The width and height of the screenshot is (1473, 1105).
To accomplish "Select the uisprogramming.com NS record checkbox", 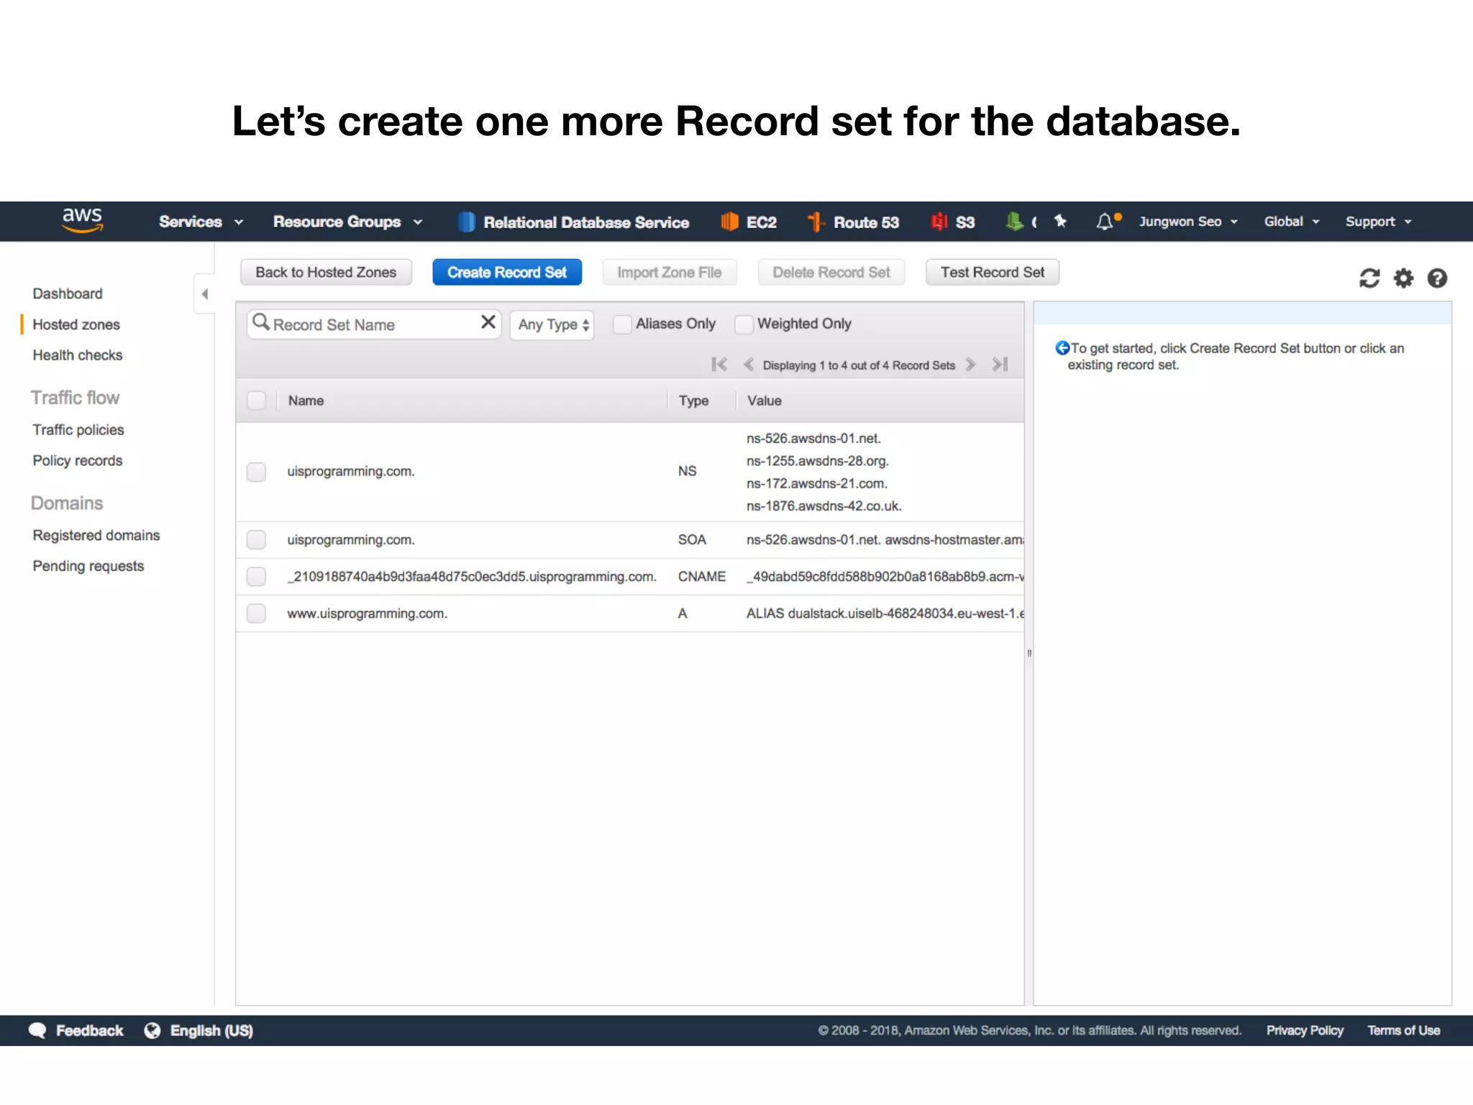I will point(256,472).
